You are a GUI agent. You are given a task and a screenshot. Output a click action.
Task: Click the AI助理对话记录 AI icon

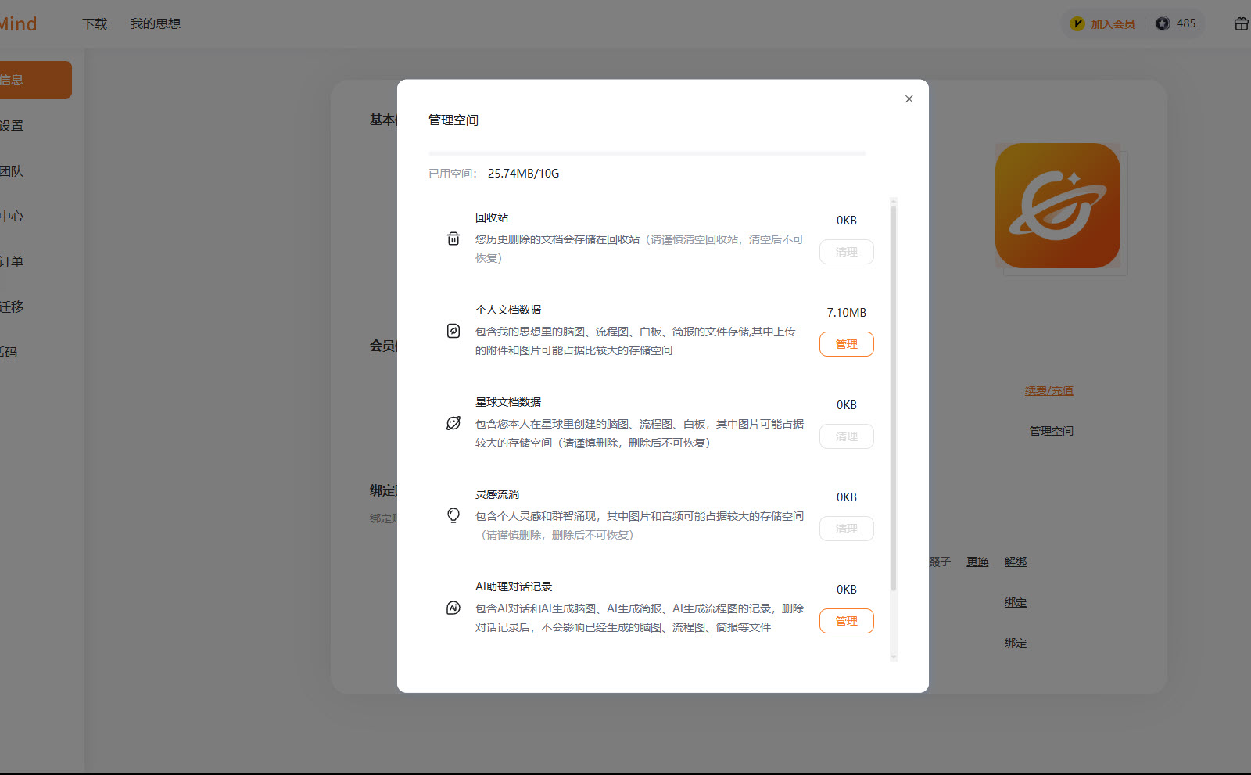(x=453, y=608)
